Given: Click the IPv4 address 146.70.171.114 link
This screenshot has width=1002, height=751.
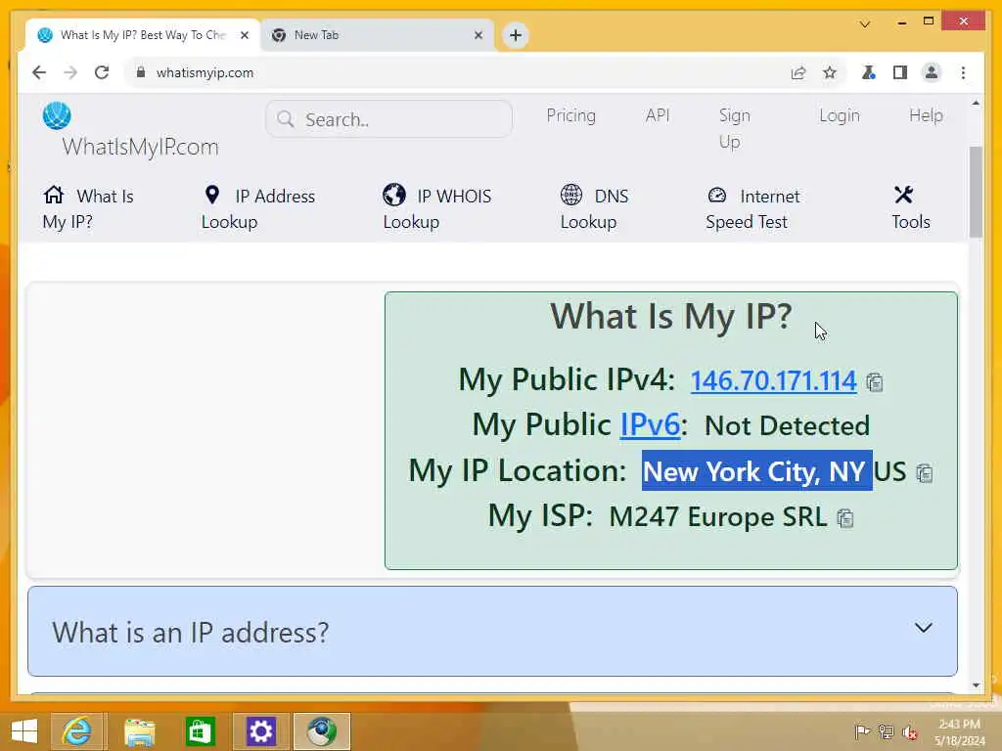Looking at the screenshot, I should pyautogui.click(x=773, y=380).
